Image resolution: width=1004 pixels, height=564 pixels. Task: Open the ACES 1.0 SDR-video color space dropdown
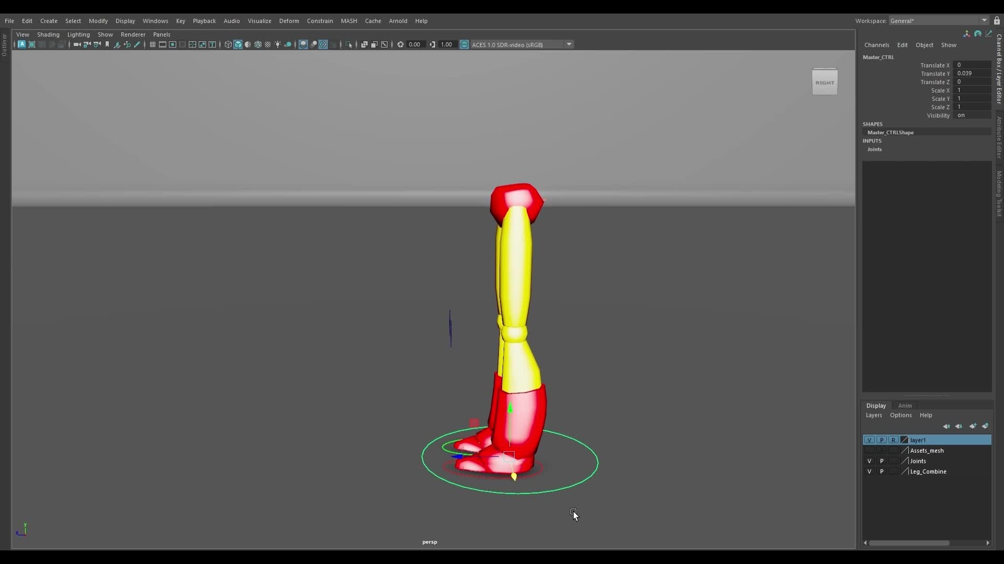click(x=569, y=44)
